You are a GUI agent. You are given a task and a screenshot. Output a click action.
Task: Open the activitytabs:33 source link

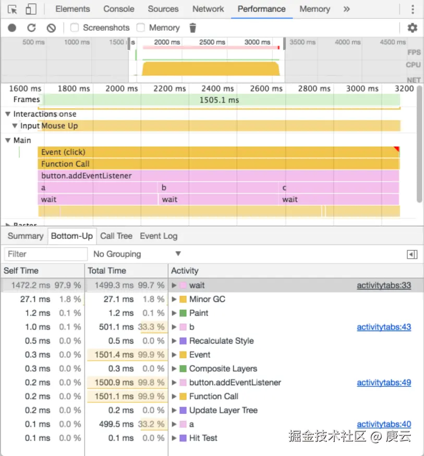pos(384,285)
